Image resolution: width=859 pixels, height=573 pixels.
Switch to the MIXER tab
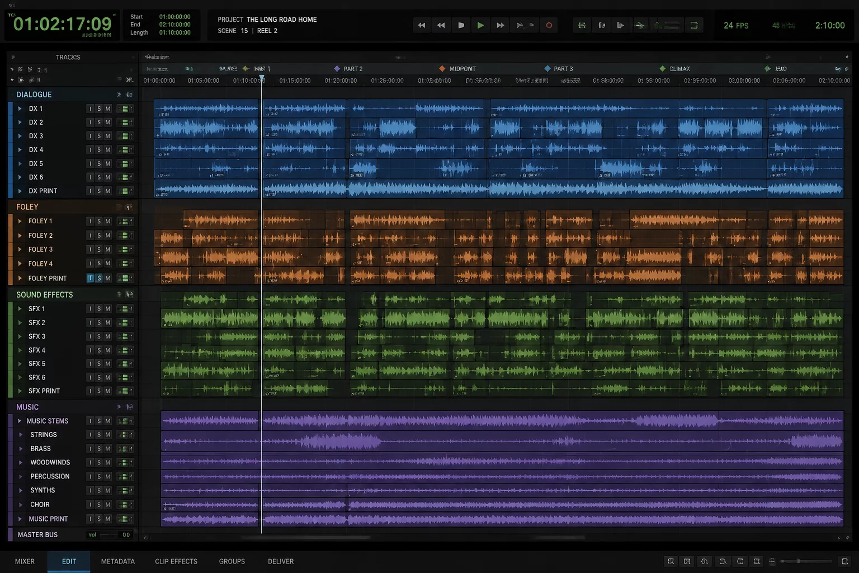[x=25, y=561]
